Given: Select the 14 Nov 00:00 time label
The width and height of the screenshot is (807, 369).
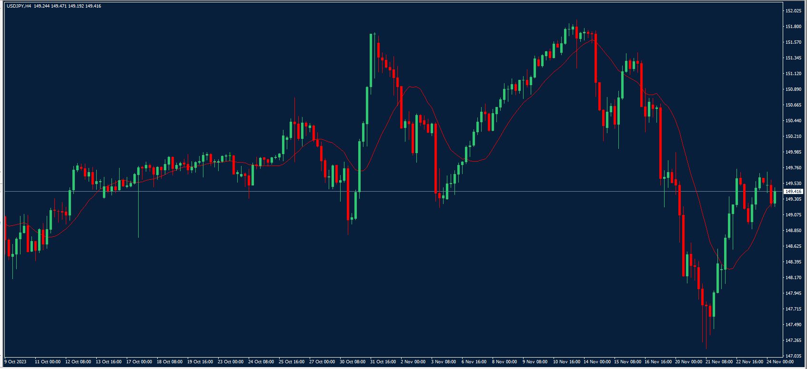Looking at the screenshot, I should click(x=596, y=362).
